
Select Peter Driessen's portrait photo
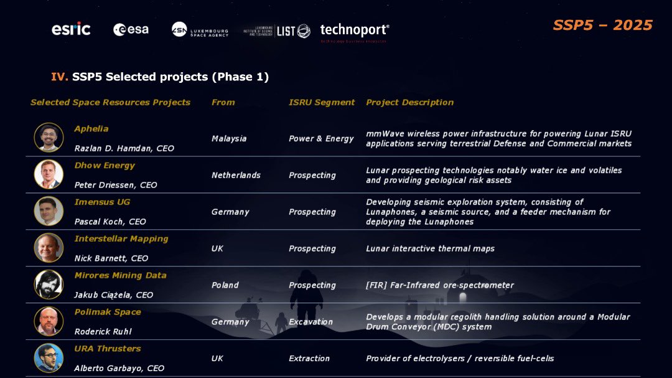point(49,174)
